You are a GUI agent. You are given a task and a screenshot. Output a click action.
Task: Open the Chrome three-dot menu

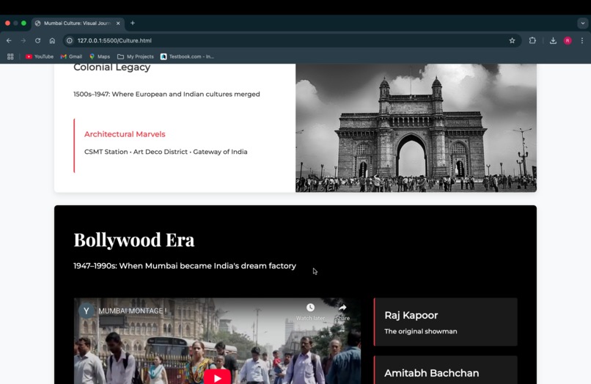582,41
